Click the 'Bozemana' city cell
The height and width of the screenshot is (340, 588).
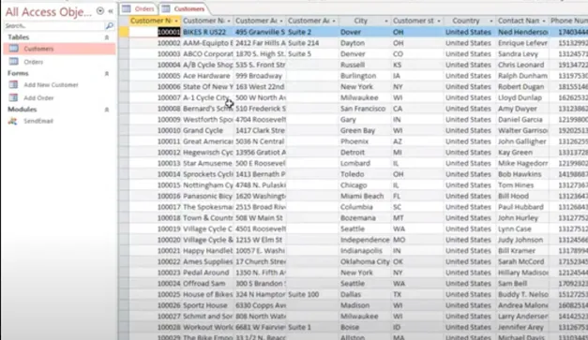click(365, 218)
